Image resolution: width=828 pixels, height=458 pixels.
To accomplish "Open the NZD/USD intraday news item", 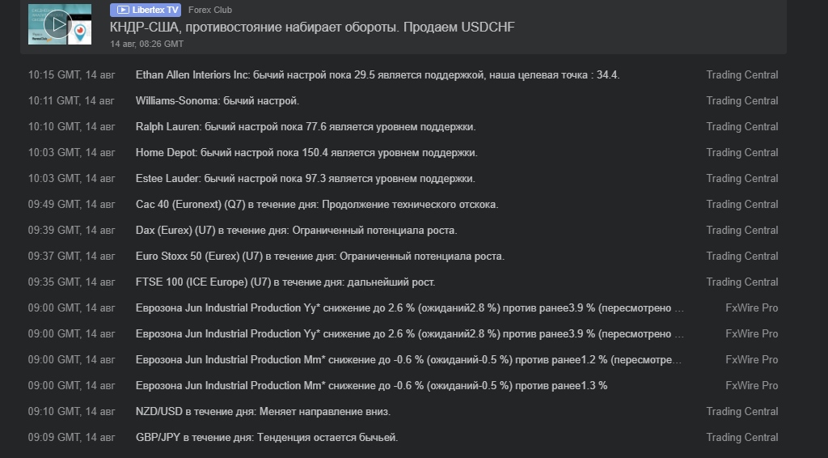I will (x=263, y=411).
